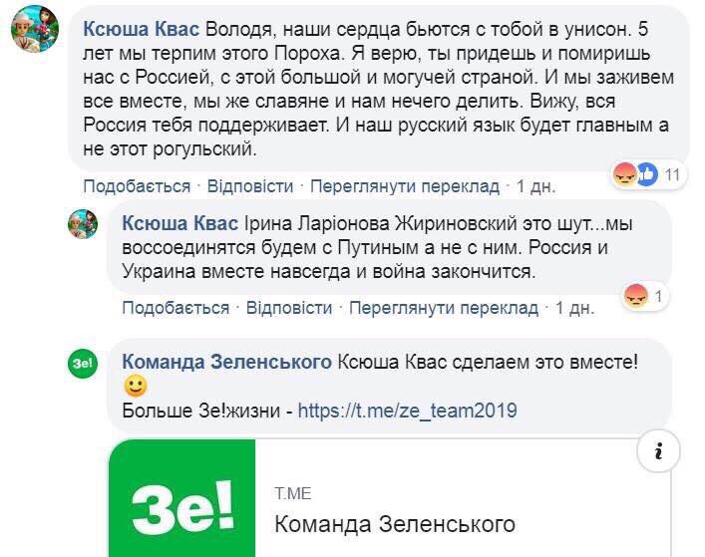The height and width of the screenshot is (557, 705).
Task: Click the large Зе! link preview thumbnail
Action: 182,498
